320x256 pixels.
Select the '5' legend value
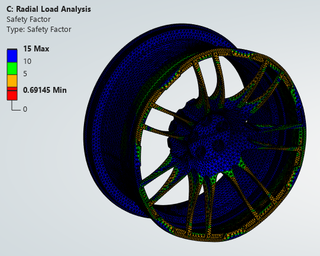25,74
